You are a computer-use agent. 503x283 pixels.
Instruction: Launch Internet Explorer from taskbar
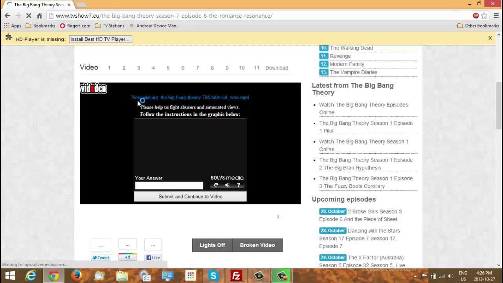(x=31, y=276)
